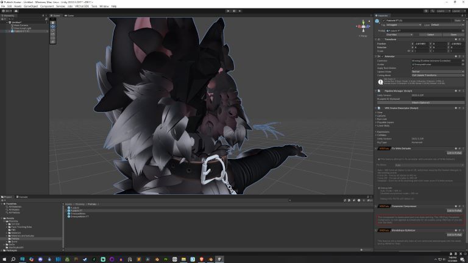Image resolution: width=468 pixels, height=263 pixels.
Task: Open the Assets menu
Action: (x=18, y=6)
